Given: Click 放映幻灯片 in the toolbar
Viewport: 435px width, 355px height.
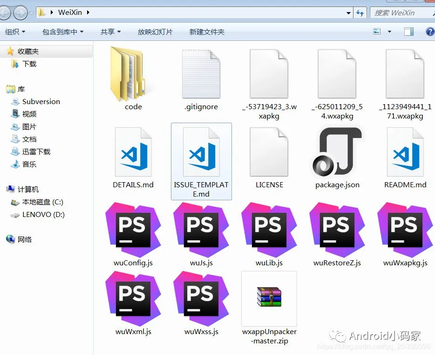Looking at the screenshot, I should (x=155, y=32).
